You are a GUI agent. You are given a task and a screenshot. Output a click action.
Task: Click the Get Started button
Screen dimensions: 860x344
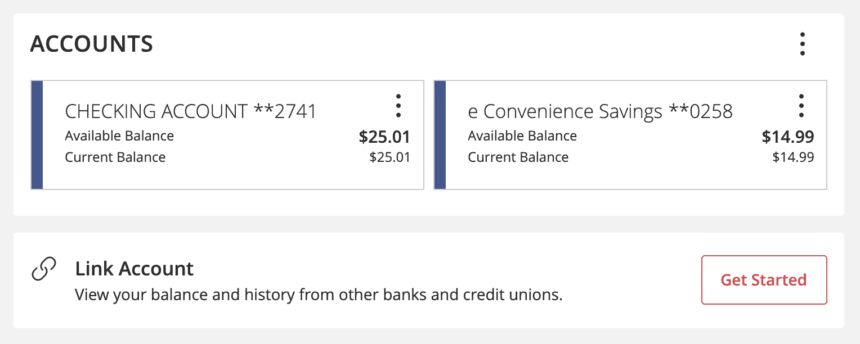(x=764, y=280)
